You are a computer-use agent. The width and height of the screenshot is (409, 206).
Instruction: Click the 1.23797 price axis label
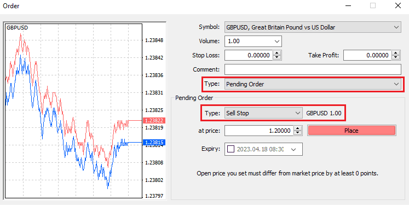pyautogui.click(x=154, y=196)
